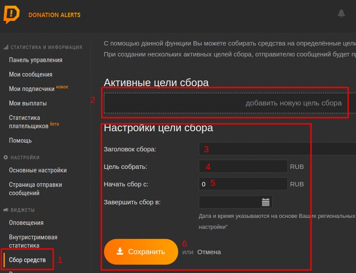This screenshot has height=273, width=356.
Task: Focus the Цель собрать amount field
Action: tap(243, 167)
